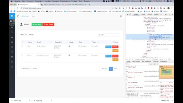Open the DOM Breakpoints pane tab

pos(146,62)
